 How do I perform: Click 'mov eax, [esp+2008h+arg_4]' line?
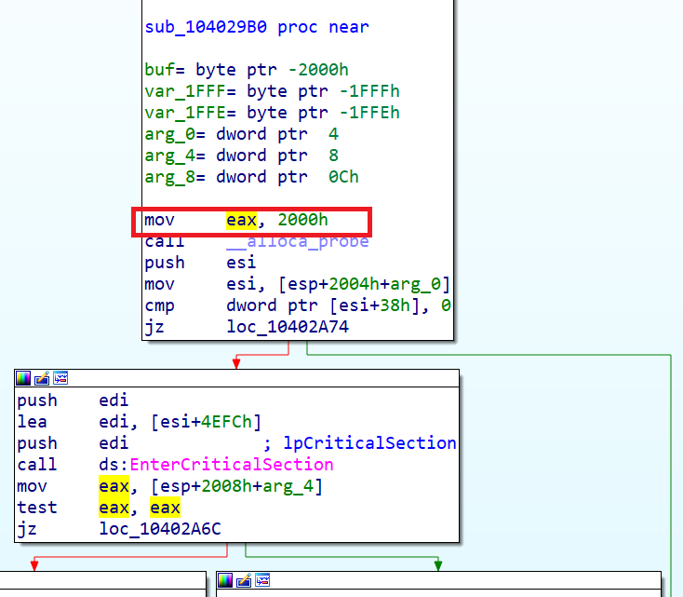pos(170,486)
